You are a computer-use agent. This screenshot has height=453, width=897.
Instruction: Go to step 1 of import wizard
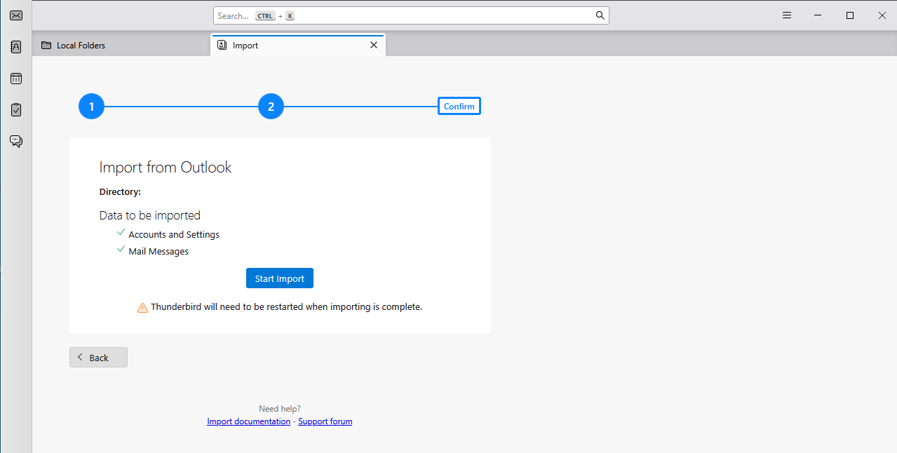point(91,107)
